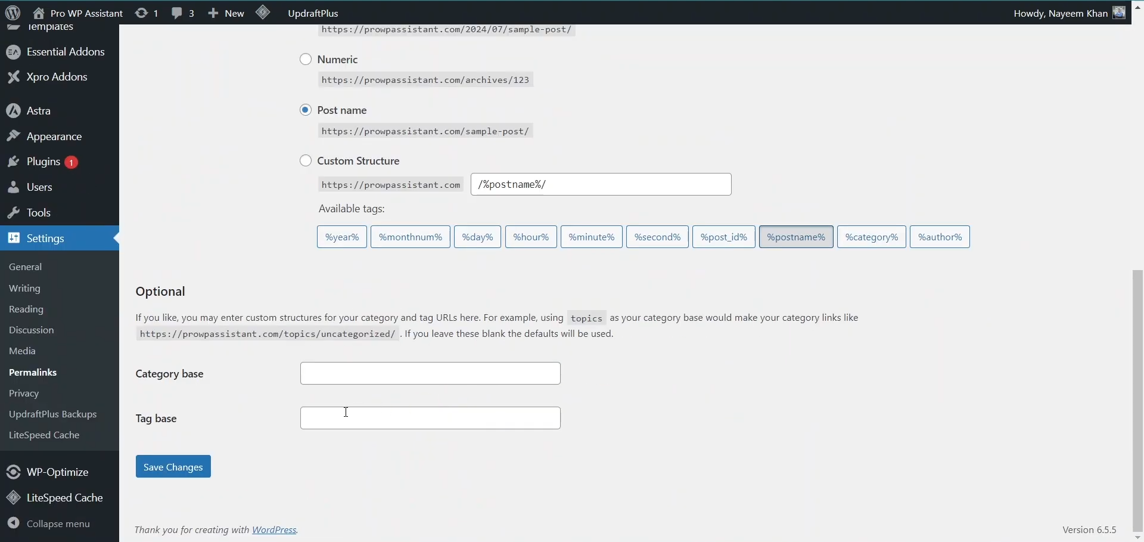The width and height of the screenshot is (1144, 542).
Task: Select the Xpro Addons sidebar icon
Action: pyautogui.click(x=13, y=77)
